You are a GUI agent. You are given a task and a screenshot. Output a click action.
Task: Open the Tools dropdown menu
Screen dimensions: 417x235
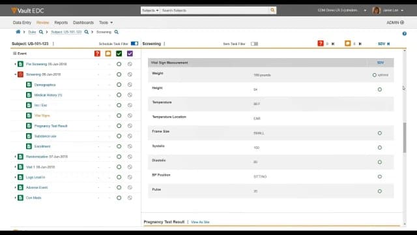point(106,23)
